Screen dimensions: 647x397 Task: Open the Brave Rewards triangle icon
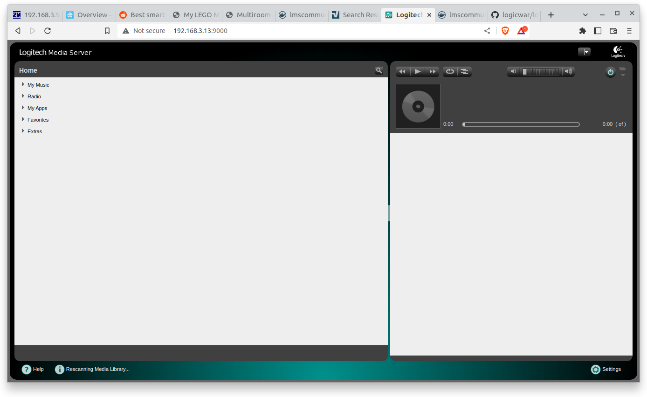pos(522,31)
